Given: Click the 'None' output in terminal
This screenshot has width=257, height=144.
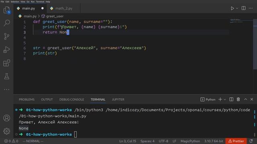Looking at the screenshot, I should pyautogui.click(x=24, y=128).
